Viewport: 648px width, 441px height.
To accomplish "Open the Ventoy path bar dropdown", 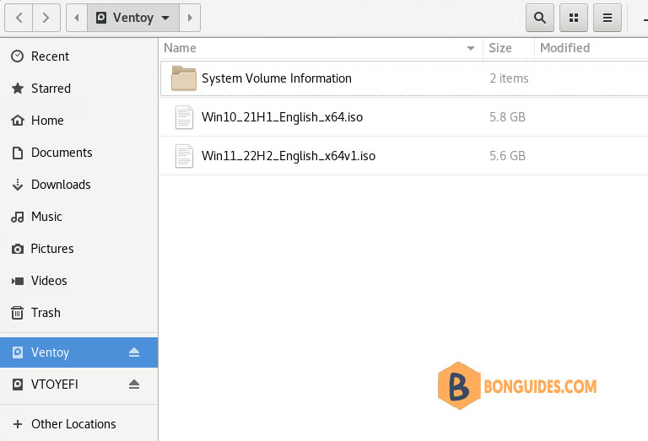I will coord(133,18).
